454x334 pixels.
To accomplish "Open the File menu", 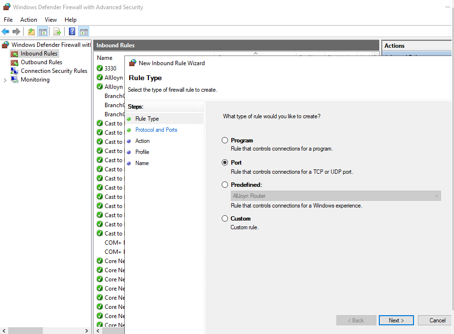I will click(8, 20).
